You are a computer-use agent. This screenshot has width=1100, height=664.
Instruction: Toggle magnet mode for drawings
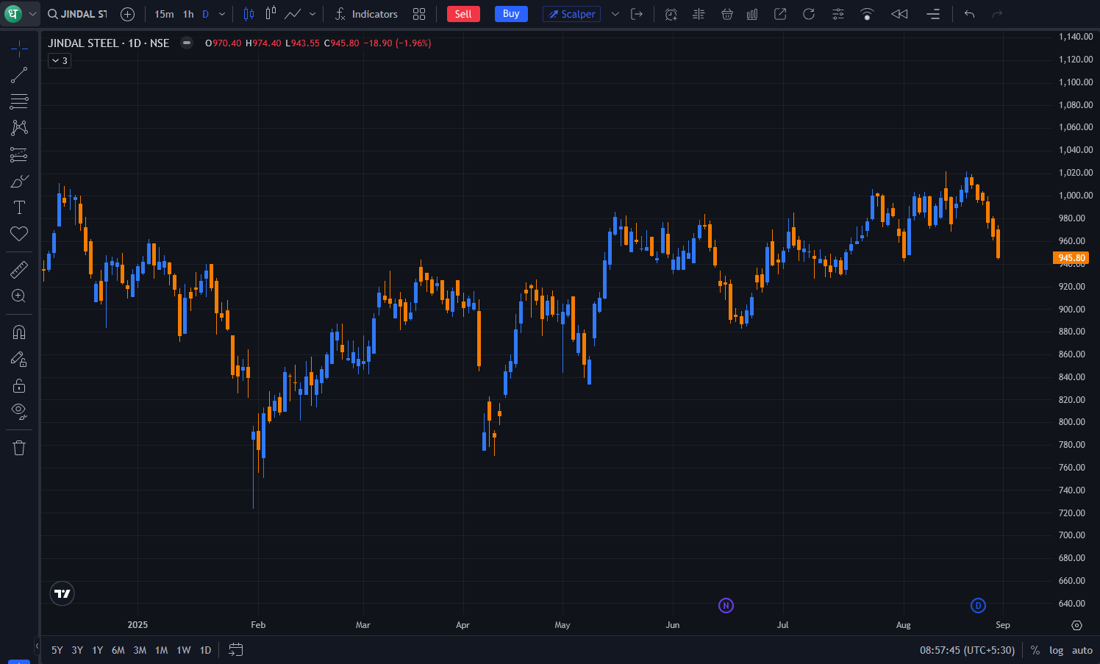pos(19,332)
